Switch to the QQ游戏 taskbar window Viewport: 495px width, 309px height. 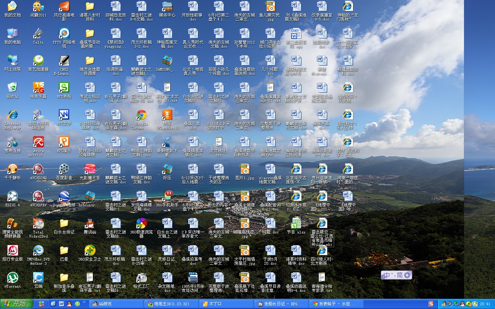116,304
